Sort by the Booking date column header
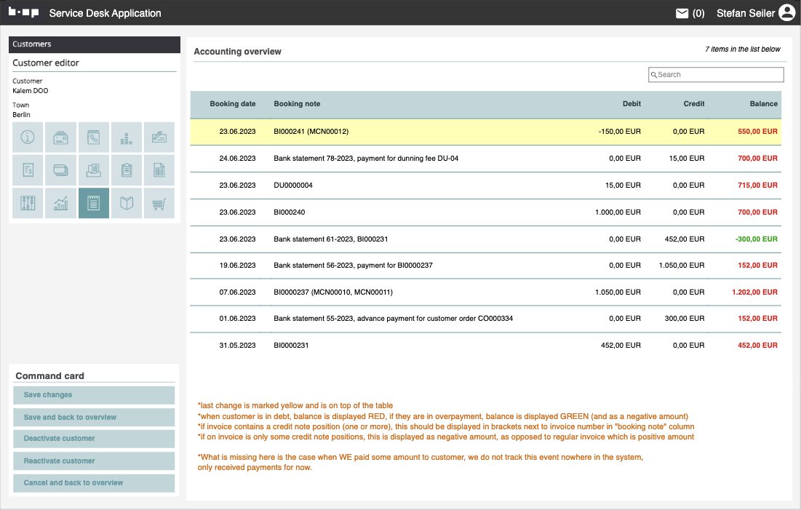 [x=233, y=104]
